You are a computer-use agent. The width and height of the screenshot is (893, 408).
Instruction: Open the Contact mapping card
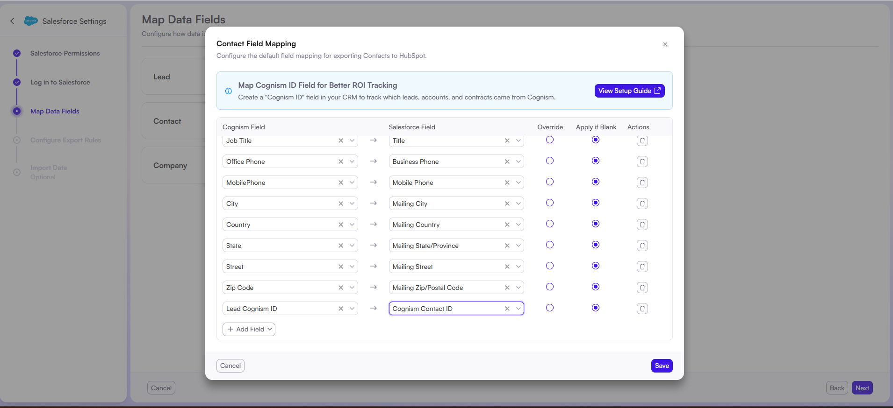click(173, 121)
